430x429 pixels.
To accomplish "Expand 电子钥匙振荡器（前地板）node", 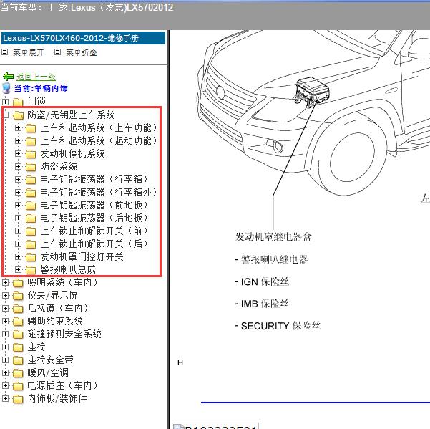I will tap(18, 206).
